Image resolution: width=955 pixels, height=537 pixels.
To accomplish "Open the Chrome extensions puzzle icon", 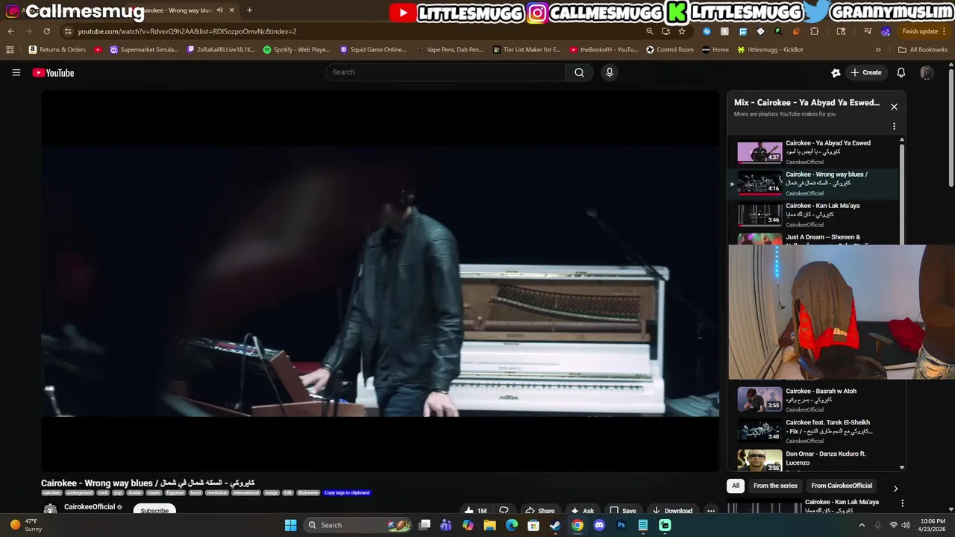I will (x=814, y=31).
